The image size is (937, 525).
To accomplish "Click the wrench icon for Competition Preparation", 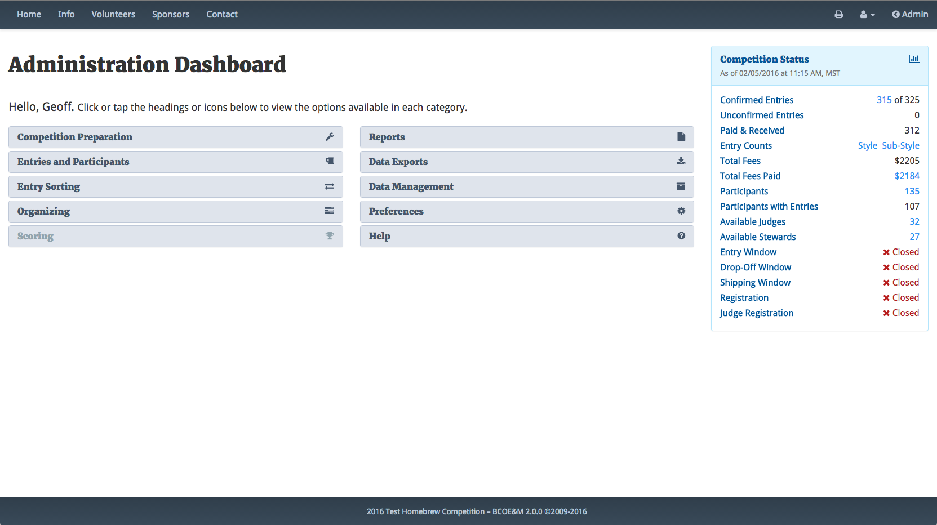I will click(330, 137).
